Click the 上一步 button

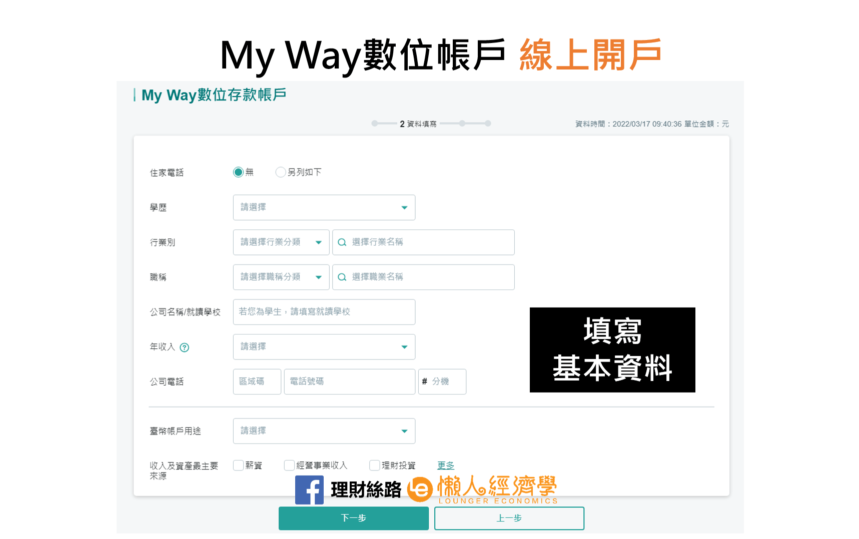[x=509, y=518]
